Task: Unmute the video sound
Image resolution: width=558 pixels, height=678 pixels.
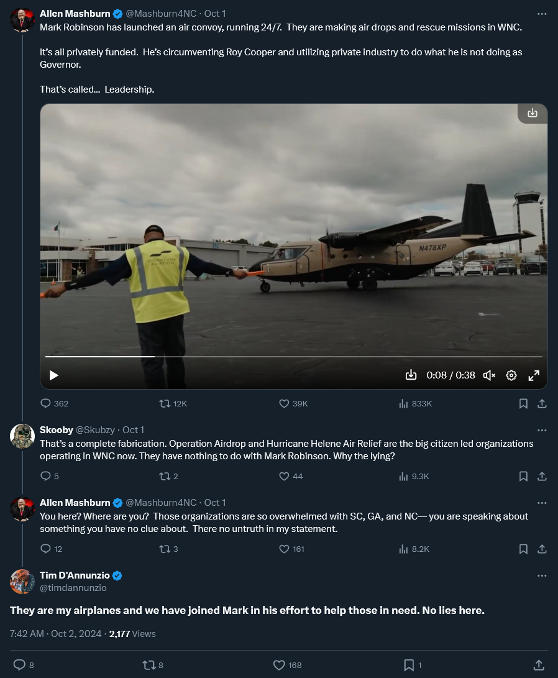Action: coord(489,375)
